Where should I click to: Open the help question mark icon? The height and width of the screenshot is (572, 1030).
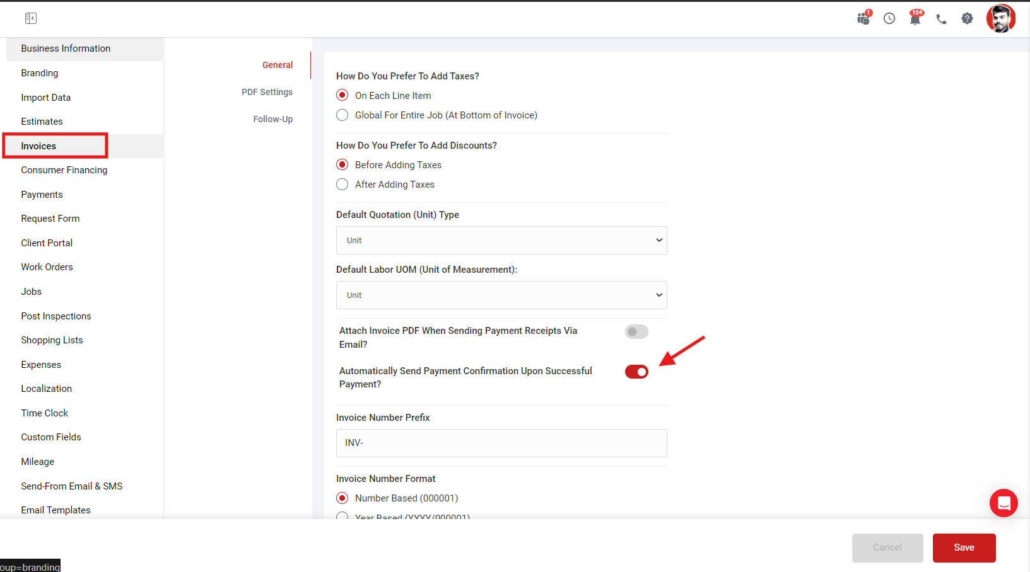click(967, 19)
